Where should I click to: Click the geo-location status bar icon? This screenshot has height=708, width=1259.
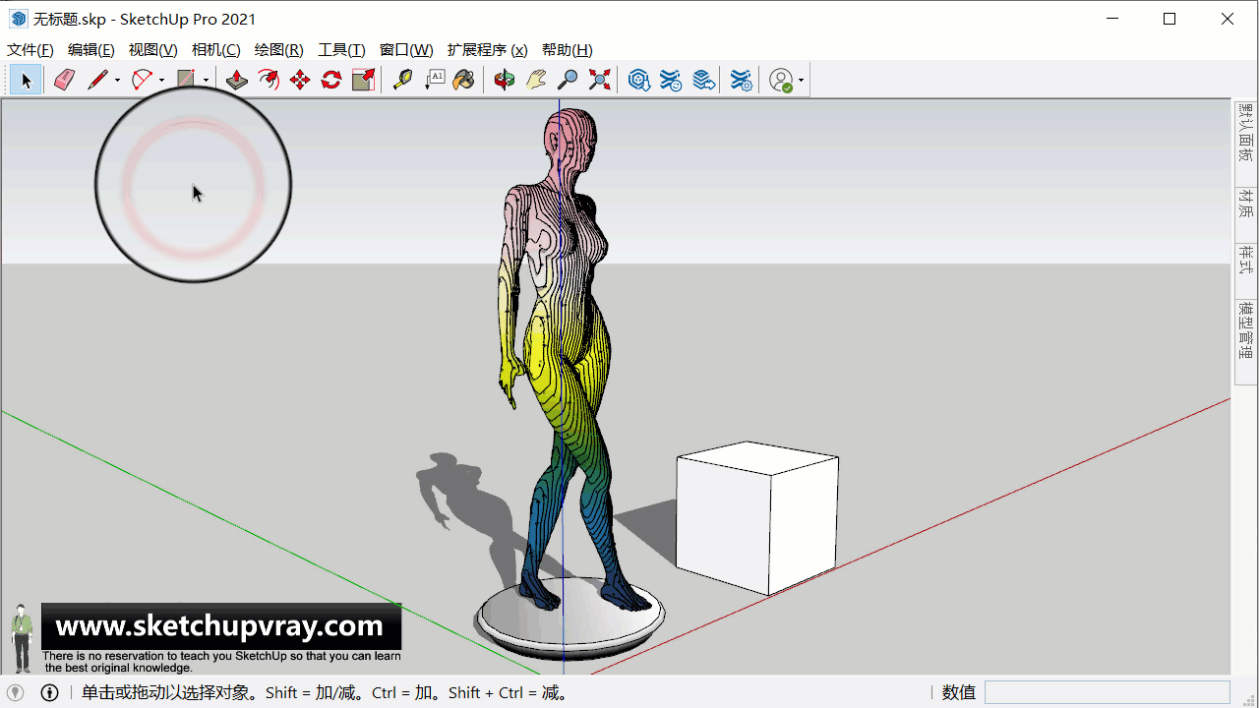click(16, 692)
